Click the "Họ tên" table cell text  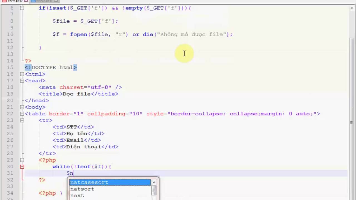coord(77,134)
